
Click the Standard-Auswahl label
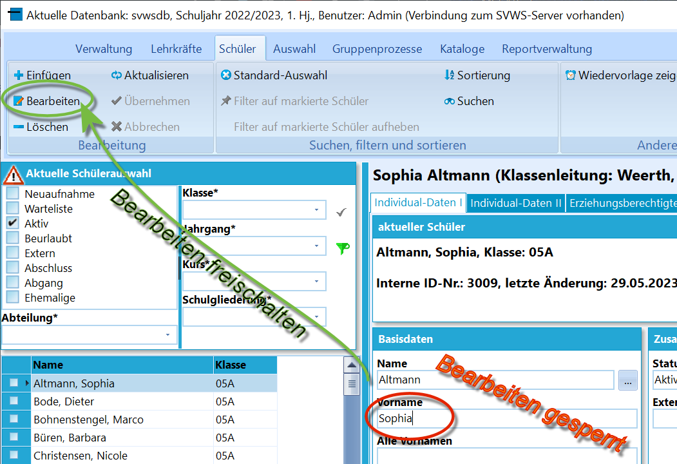tap(280, 75)
